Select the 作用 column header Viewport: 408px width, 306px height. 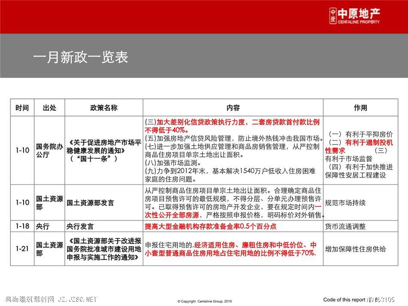tap(360, 107)
